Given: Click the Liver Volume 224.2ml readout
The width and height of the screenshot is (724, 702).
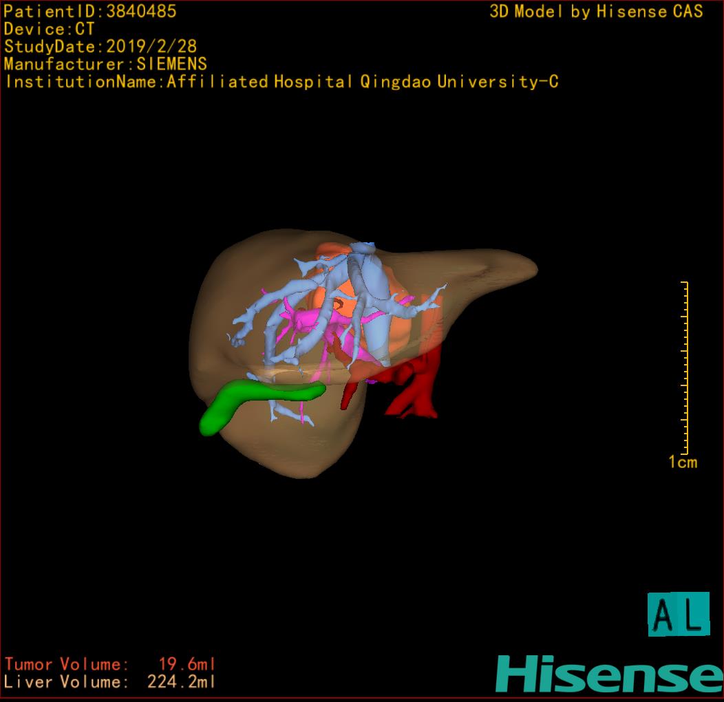Looking at the screenshot, I should click(110, 681).
